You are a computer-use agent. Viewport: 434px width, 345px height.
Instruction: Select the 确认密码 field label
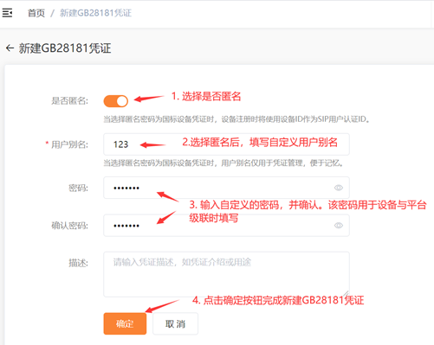pos(69,226)
